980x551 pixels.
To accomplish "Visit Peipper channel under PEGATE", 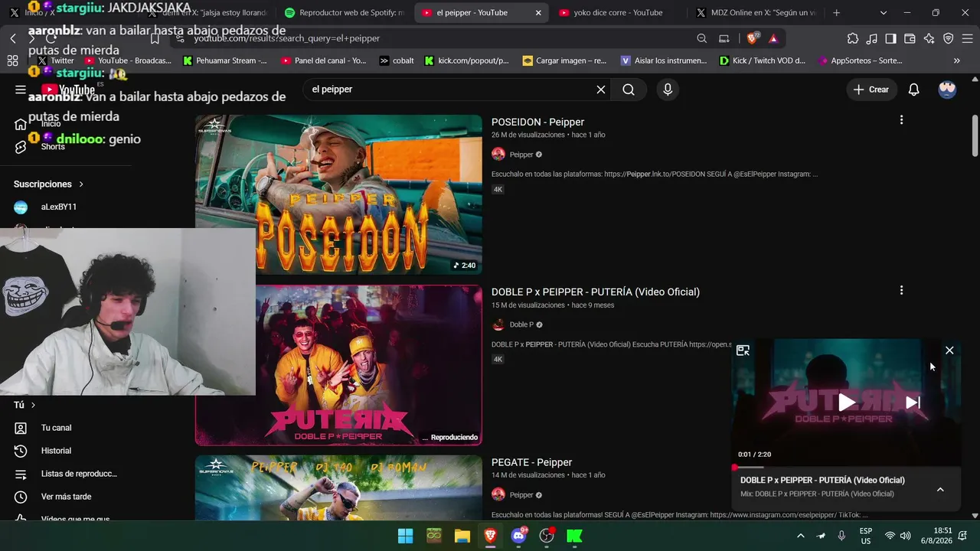I will (521, 494).
